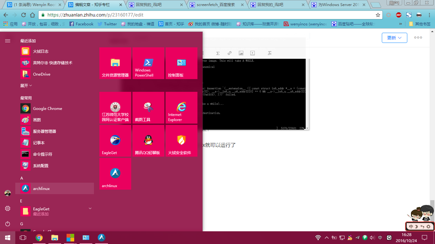
Task: Clear formatting with the Tx icon
Action: [269, 53]
